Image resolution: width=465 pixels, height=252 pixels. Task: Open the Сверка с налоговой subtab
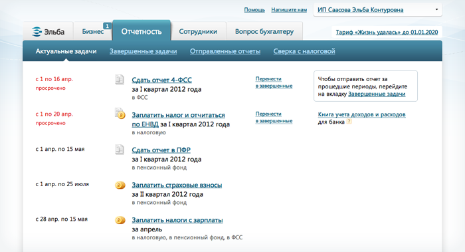pos(304,51)
